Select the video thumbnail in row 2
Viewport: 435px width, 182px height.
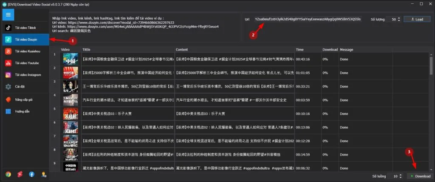tap(71, 73)
